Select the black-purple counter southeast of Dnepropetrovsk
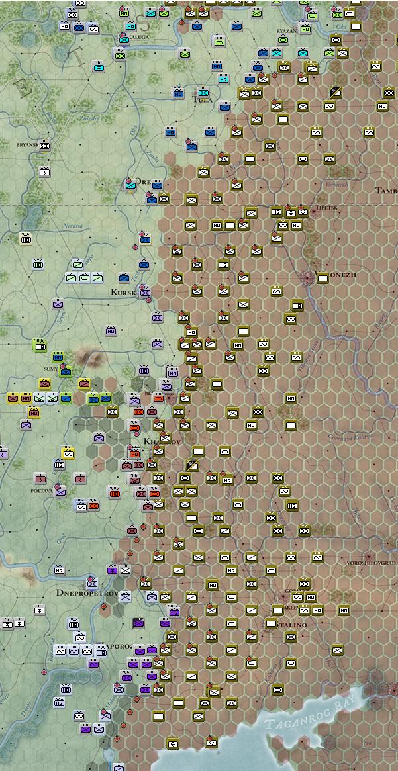This screenshot has height=771, width=398. pyautogui.click(x=138, y=623)
